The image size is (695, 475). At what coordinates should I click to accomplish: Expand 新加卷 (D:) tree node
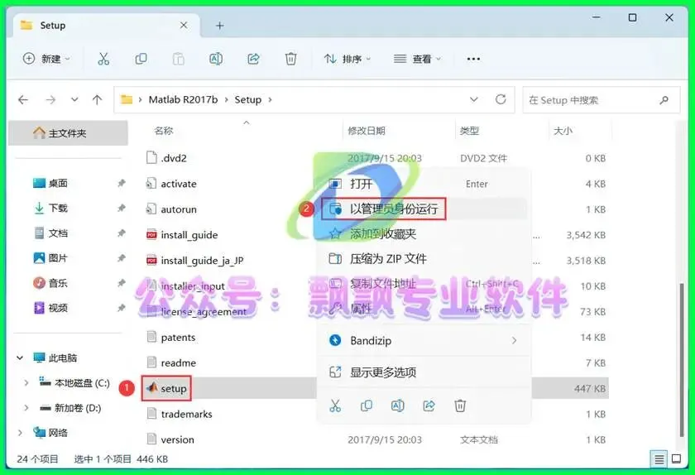26,408
